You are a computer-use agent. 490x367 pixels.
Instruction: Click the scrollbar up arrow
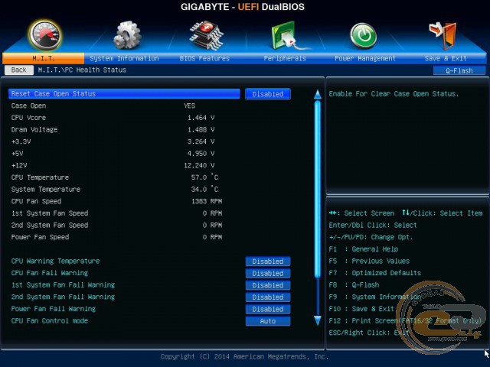[x=318, y=95]
